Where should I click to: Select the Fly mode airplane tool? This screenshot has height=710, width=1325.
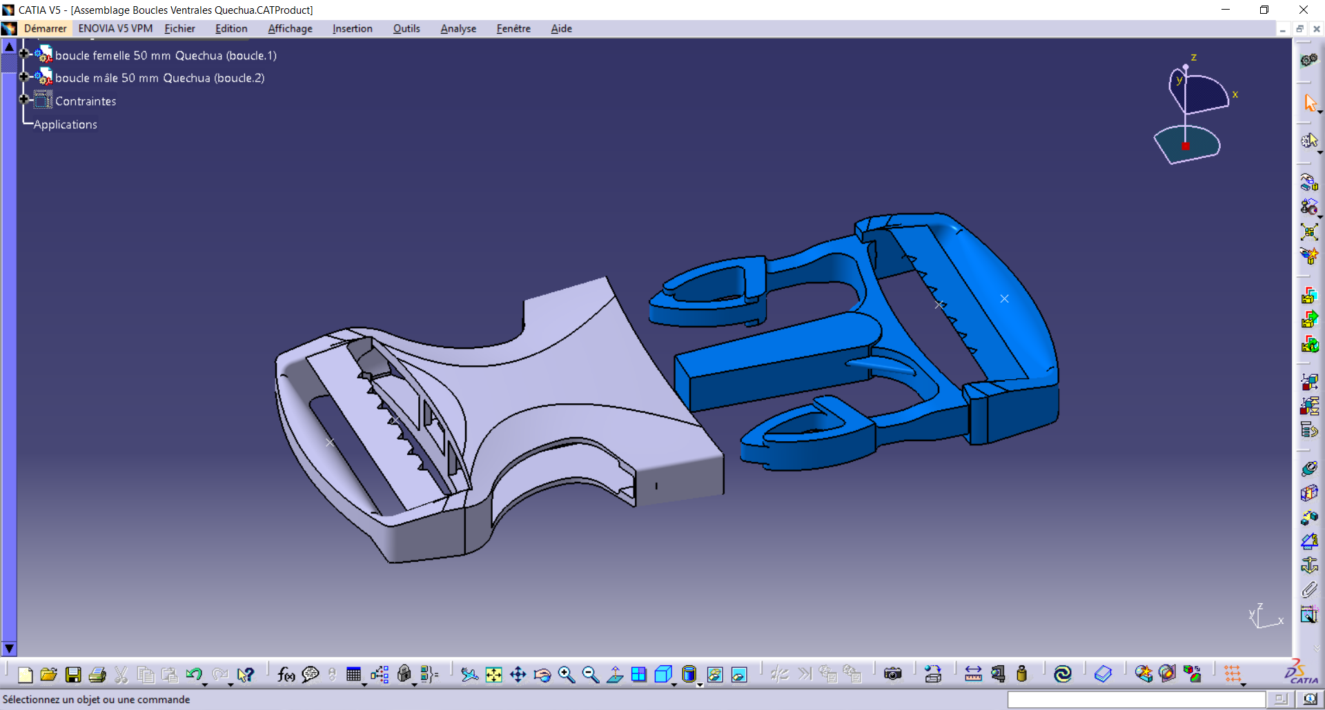click(471, 675)
